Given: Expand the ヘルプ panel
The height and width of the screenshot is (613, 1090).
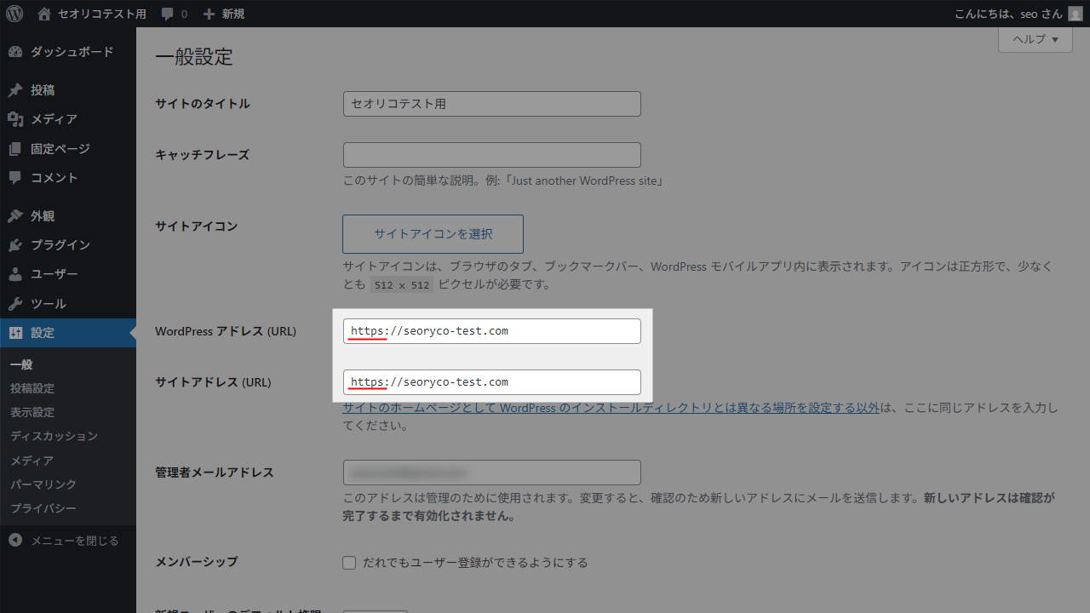Looking at the screenshot, I should click(1034, 39).
